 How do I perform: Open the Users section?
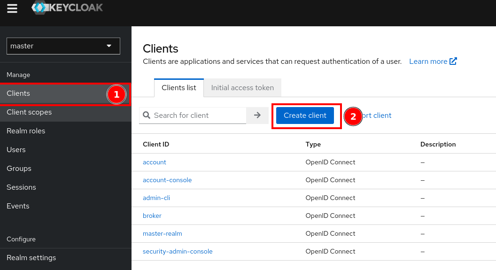tap(16, 150)
